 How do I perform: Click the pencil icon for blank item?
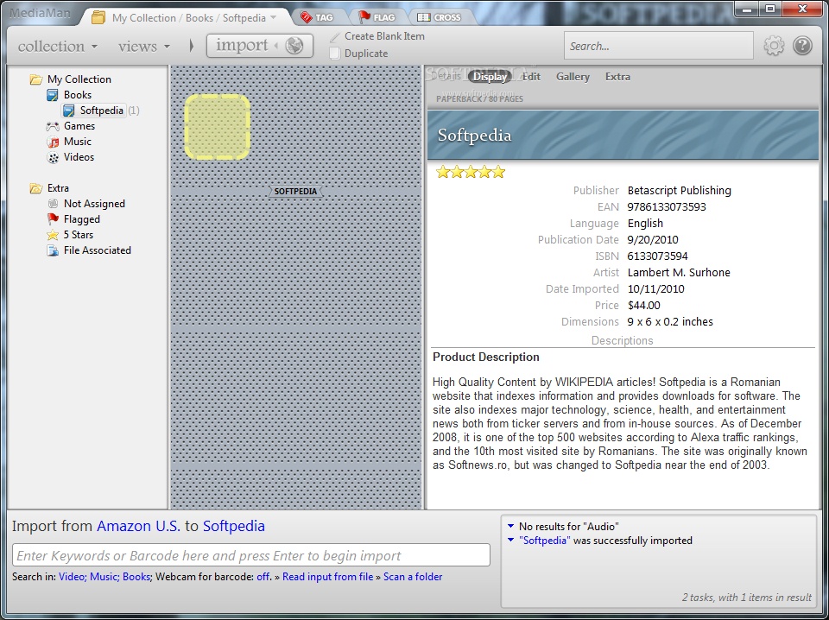335,36
